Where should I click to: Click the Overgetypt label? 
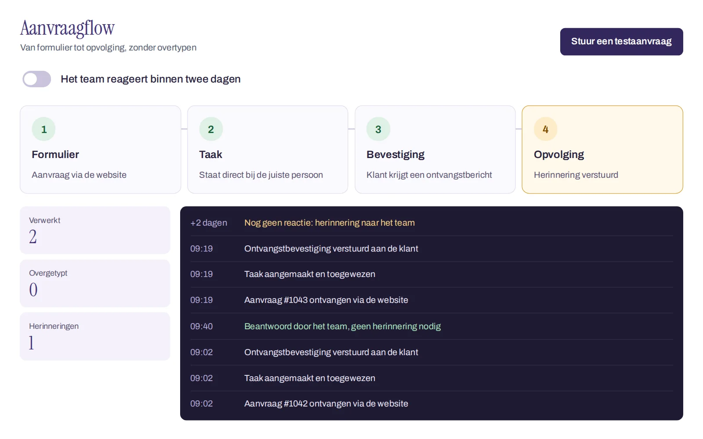[x=48, y=273]
